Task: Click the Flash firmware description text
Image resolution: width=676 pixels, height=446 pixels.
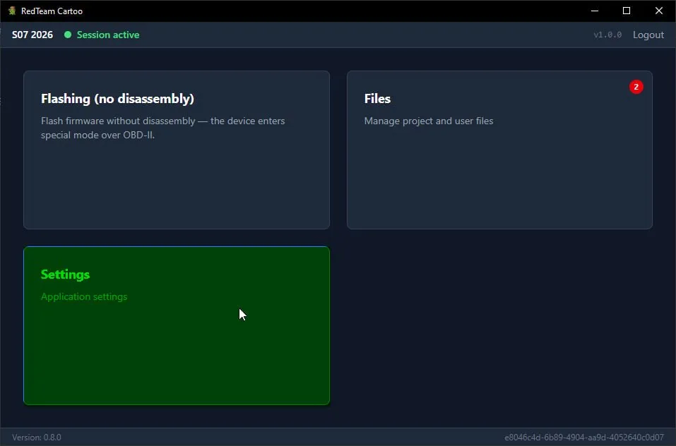Action: [x=163, y=128]
